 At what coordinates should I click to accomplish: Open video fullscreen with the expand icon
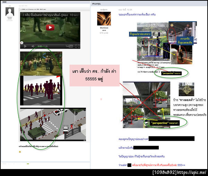[77, 46]
